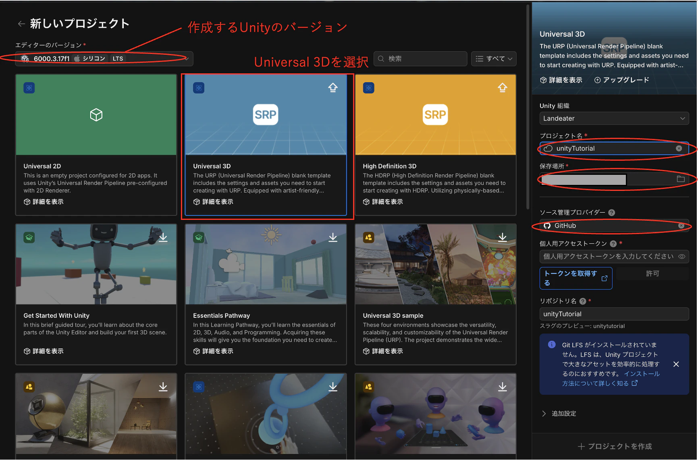Click the cloud icon in project name field
This screenshot has width=698, height=460.
(548, 149)
